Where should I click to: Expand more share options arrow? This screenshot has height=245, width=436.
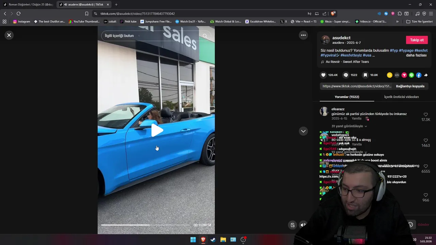coord(426,75)
